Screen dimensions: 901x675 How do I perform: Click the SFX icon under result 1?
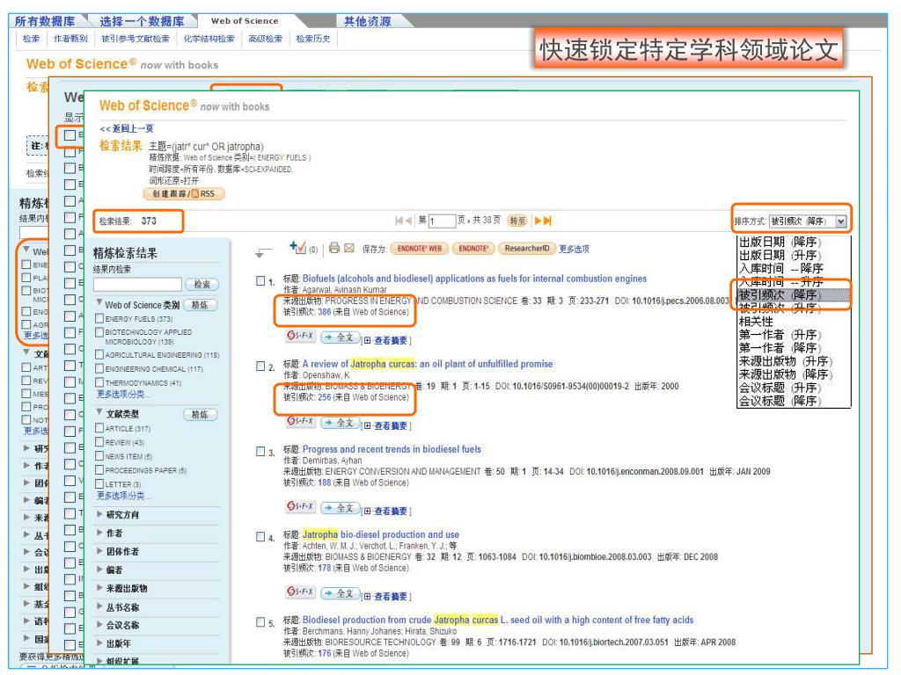click(x=301, y=335)
